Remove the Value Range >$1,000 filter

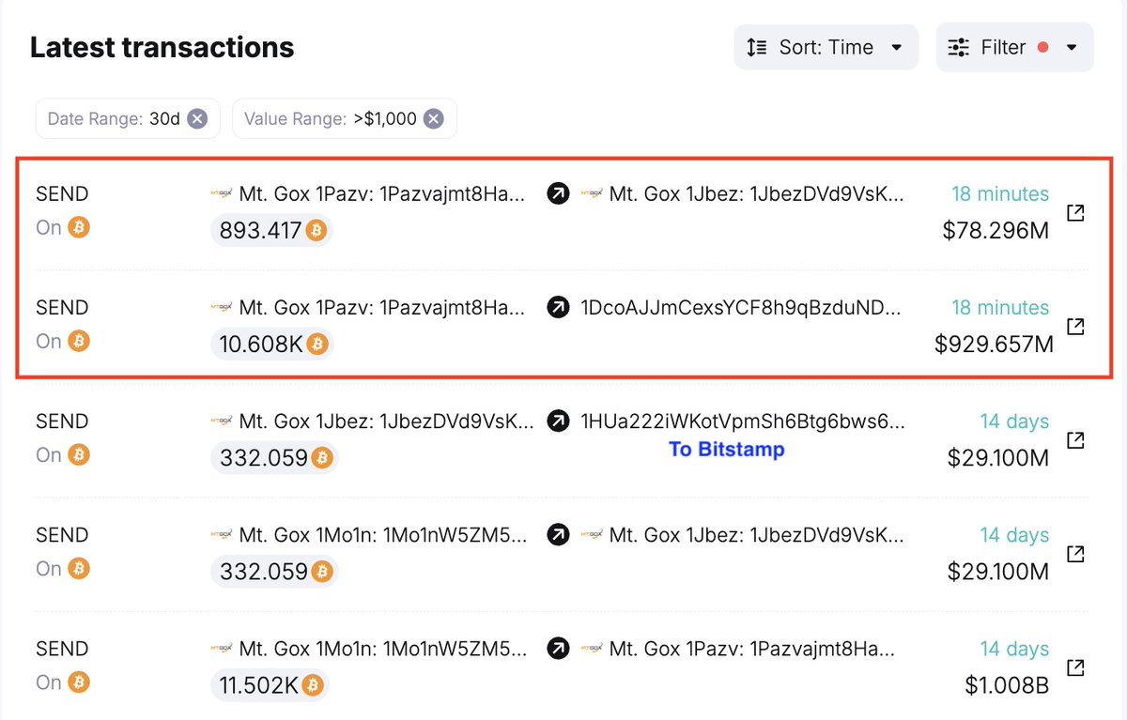433,119
